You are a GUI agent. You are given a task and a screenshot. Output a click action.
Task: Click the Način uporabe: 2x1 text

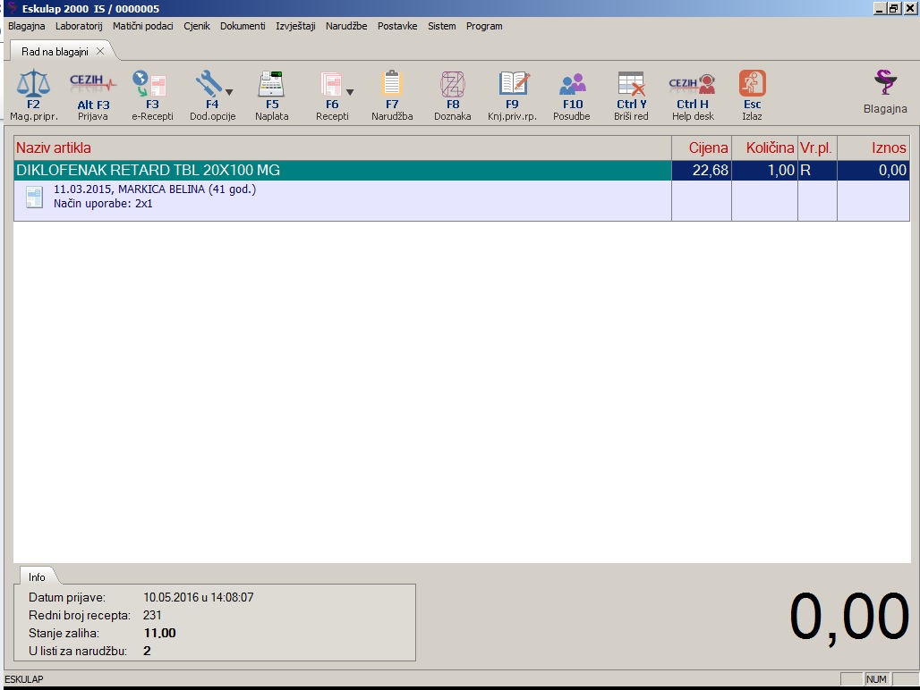tap(103, 204)
